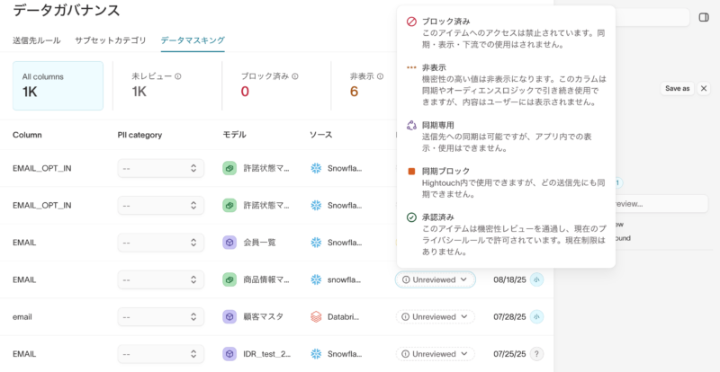Expand Unreviewed status dropdown dated 07/28/25
Screen dimensions: 720x372
coord(435,317)
